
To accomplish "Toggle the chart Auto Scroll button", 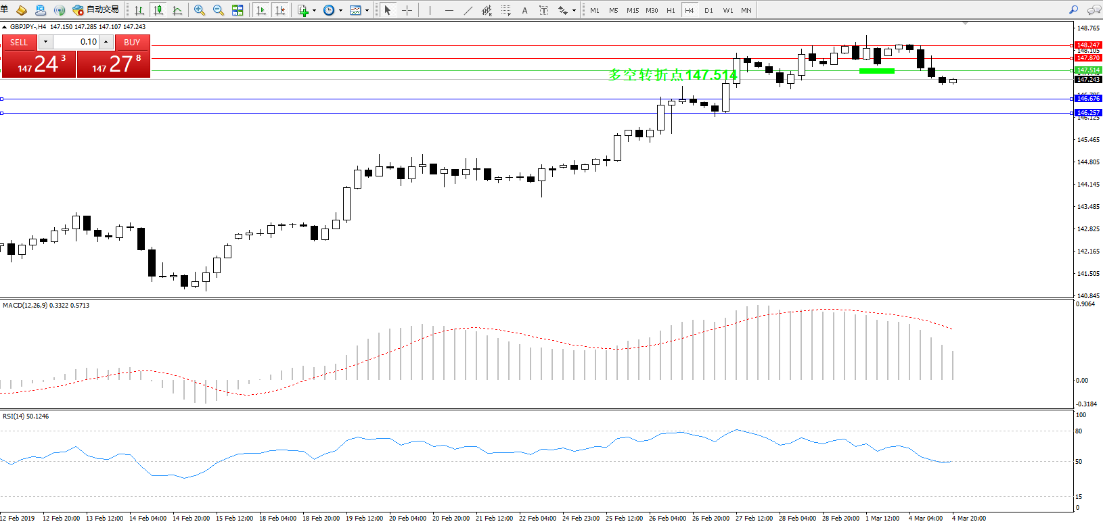I will click(x=261, y=10).
